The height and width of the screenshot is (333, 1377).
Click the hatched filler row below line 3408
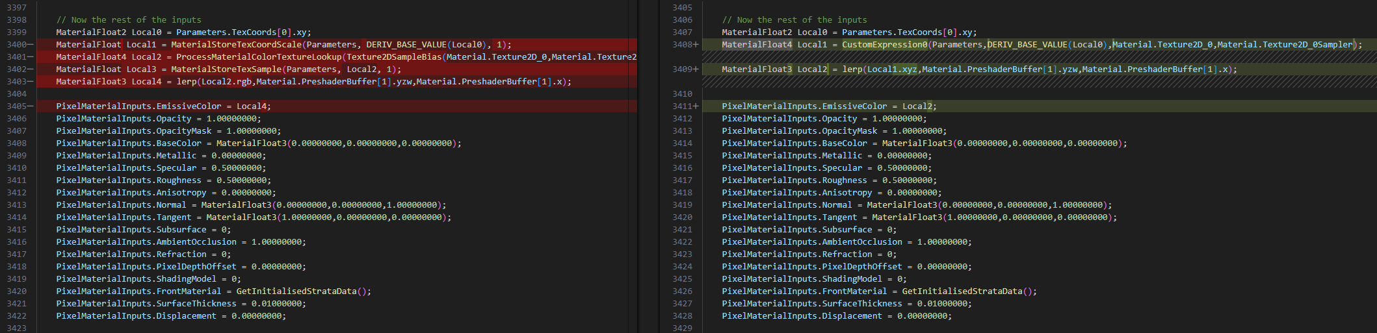975,57
